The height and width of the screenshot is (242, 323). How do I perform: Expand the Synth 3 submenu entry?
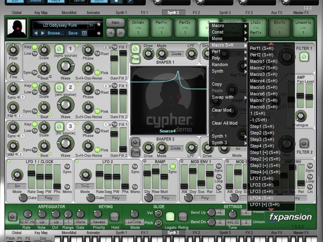pyautogui.click(x=229, y=143)
